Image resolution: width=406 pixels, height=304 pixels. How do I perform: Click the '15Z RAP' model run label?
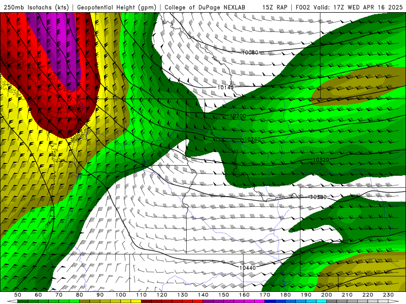pyautogui.click(x=275, y=8)
